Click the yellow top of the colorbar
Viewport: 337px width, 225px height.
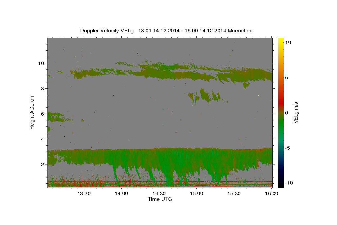[x=281, y=41]
